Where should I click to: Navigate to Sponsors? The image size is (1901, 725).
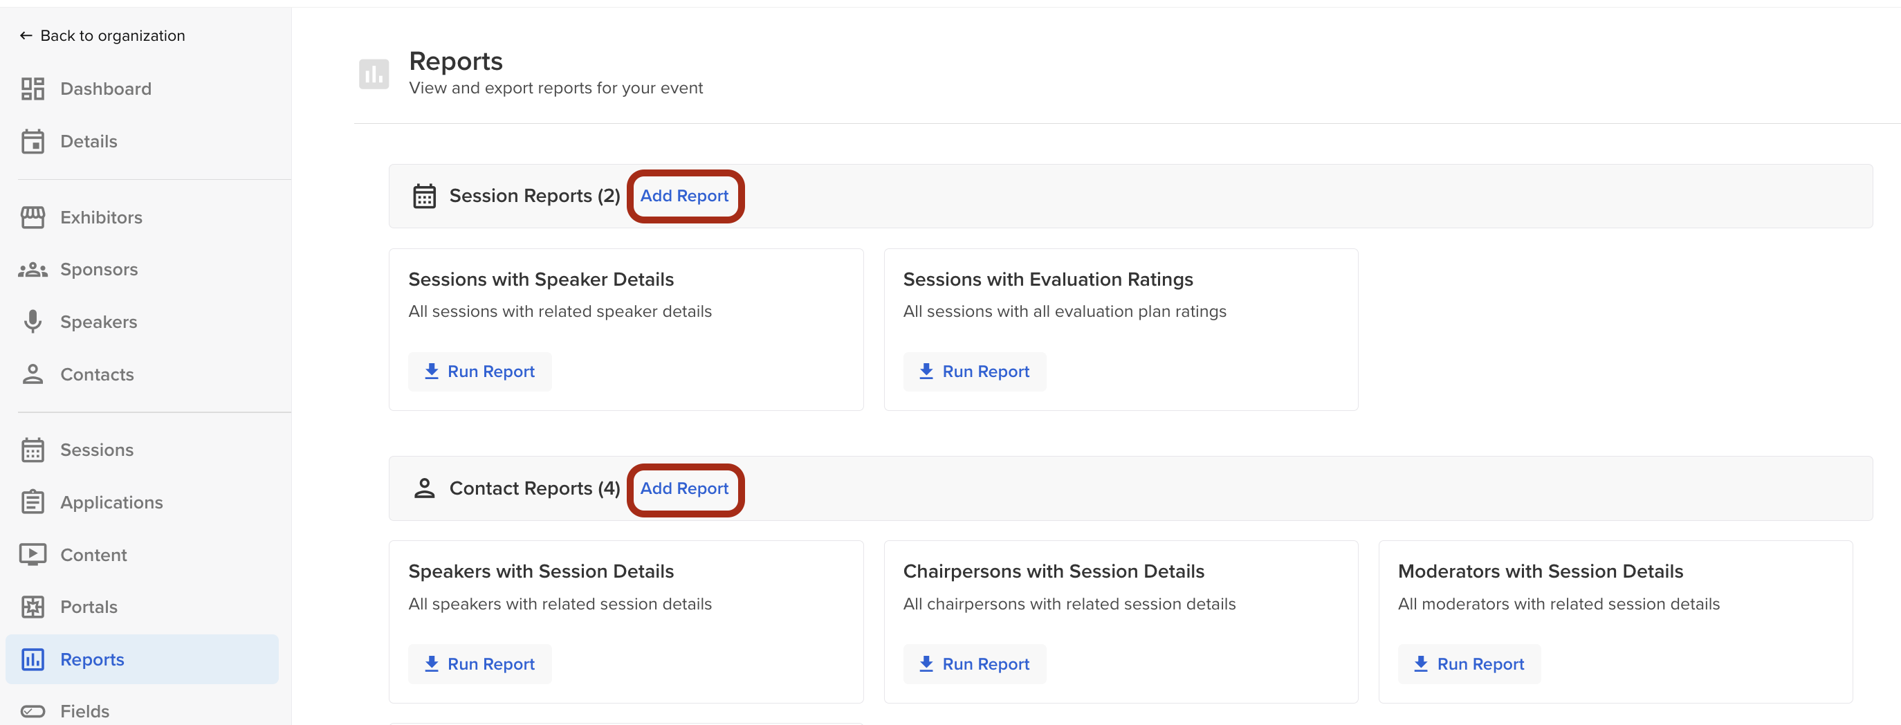[99, 270]
